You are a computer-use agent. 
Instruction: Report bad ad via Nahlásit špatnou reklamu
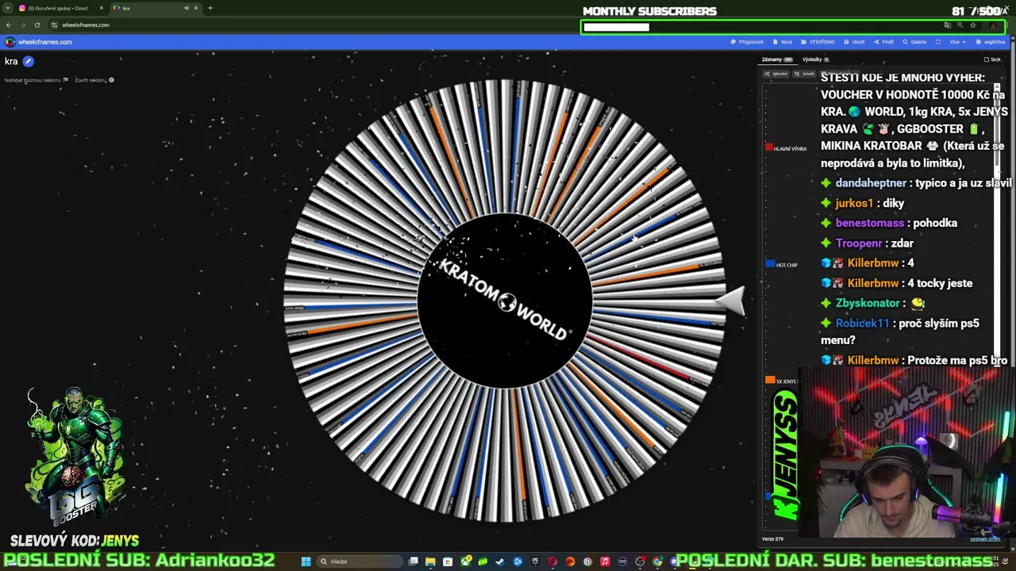tap(36, 80)
